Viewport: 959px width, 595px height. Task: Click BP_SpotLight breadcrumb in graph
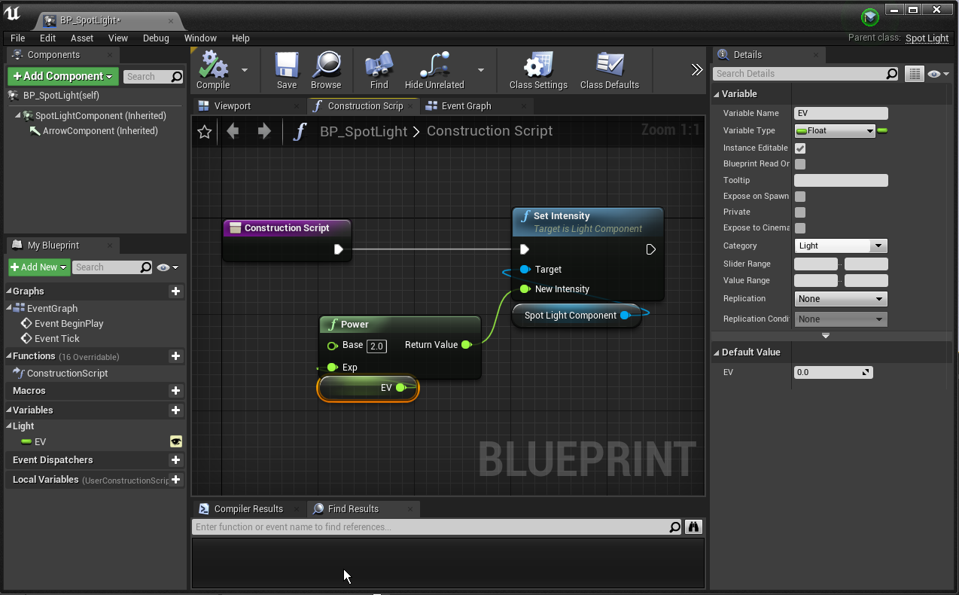(364, 131)
